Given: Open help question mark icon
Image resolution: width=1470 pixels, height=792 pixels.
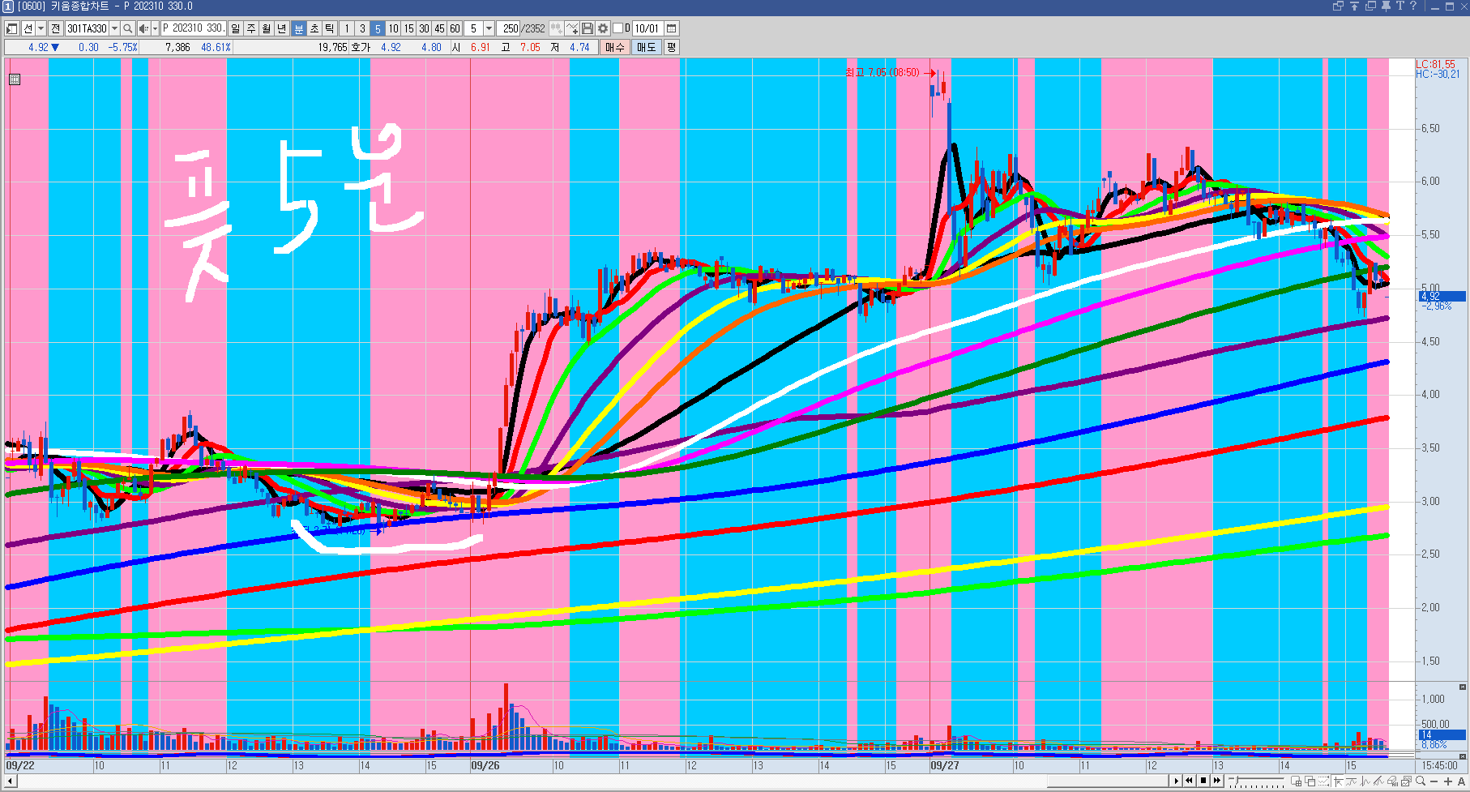Looking at the screenshot, I should tap(1413, 6).
